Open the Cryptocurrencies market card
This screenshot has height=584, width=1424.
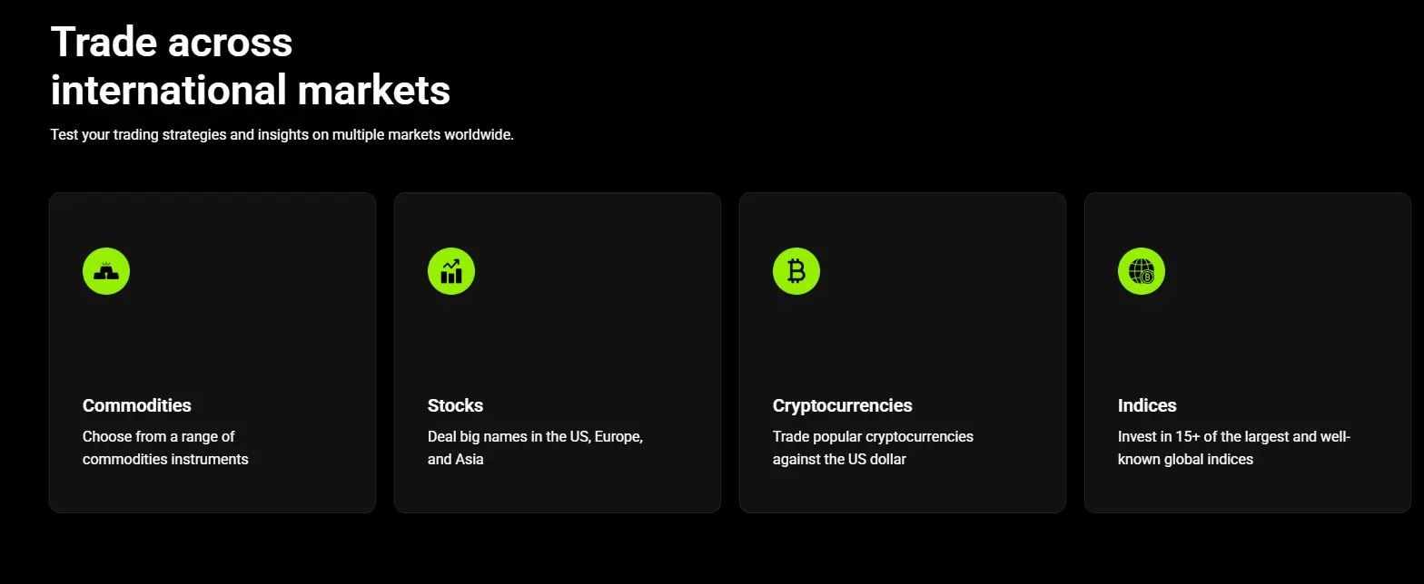click(903, 353)
